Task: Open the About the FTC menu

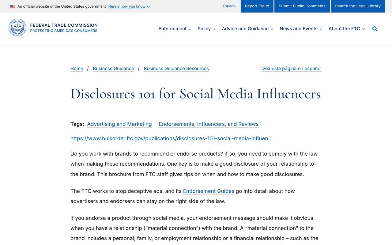Action: pyautogui.click(x=347, y=29)
